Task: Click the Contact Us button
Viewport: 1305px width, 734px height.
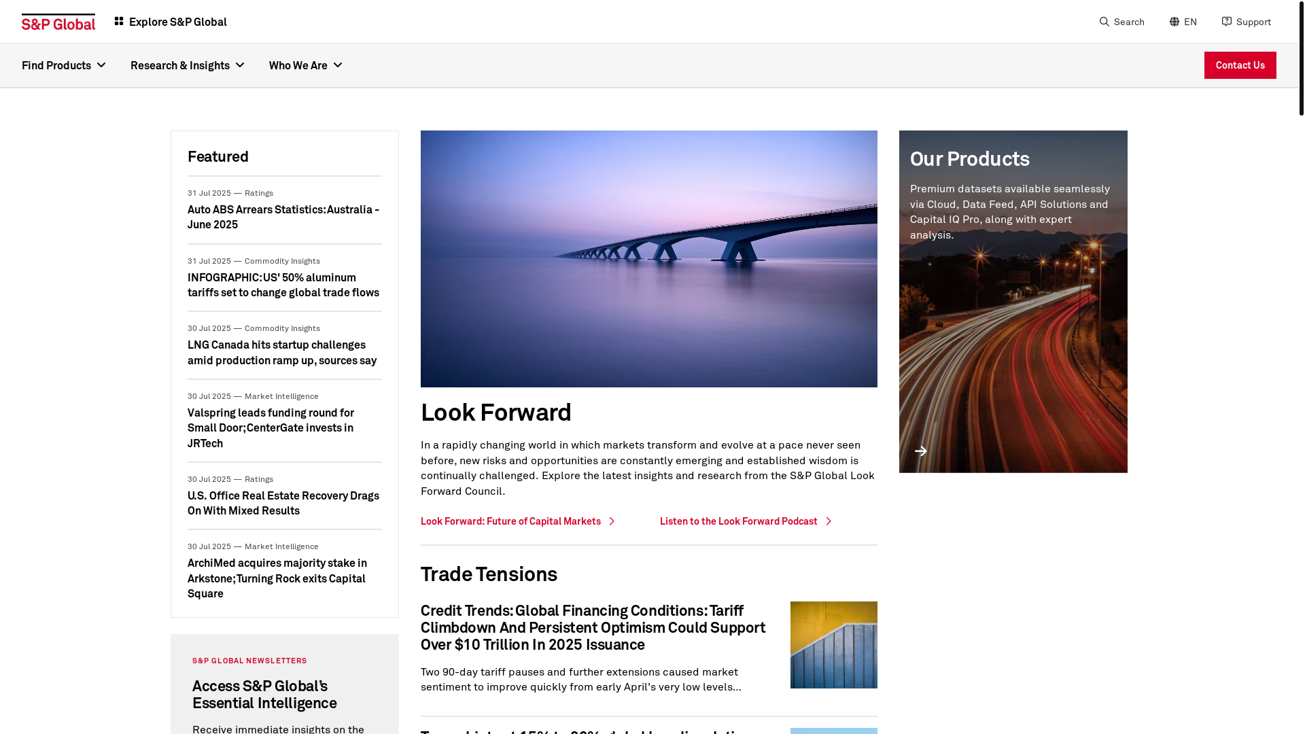Action: click(x=1240, y=65)
